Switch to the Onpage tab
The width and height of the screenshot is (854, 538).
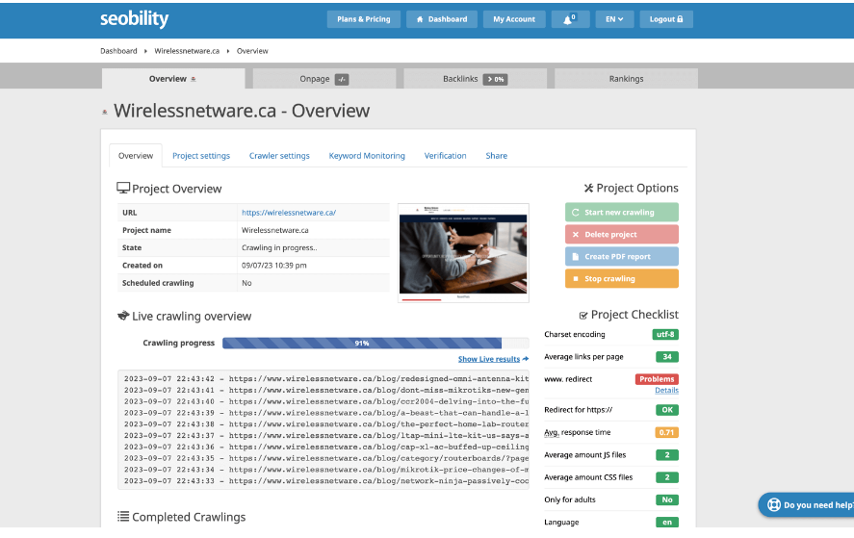click(x=324, y=78)
